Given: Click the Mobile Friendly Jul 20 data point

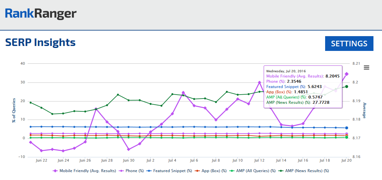Looking at the screenshot, I should 346,74.
